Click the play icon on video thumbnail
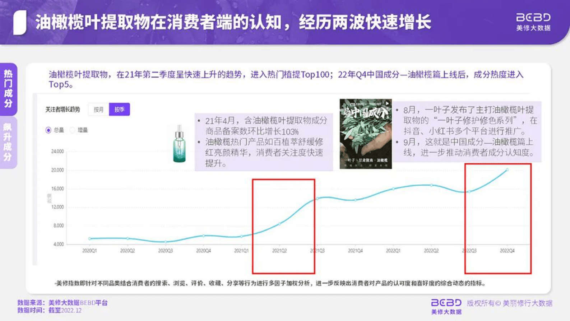Screen dimensions: 570x321 pos(387,103)
